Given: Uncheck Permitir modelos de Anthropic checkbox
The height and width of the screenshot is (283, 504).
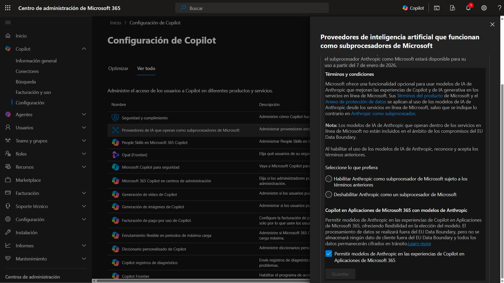Looking at the screenshot, I should (x=329, y=254).
